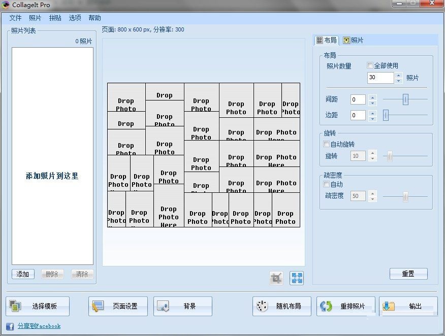Increase 边距 using its stepper arrow
The height and width of the screenshot is (336, 445).
coord(372,112)
